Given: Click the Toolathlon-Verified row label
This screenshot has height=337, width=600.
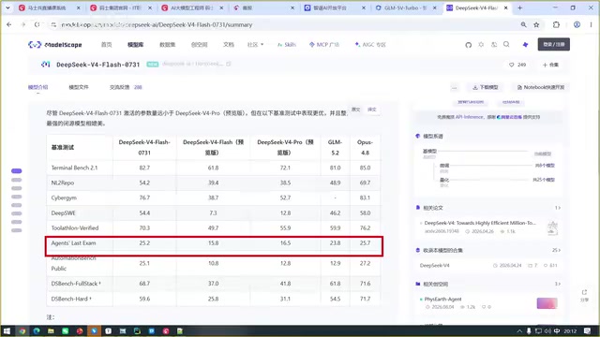Looking at the screenshot, I should (x=75, y=228).
